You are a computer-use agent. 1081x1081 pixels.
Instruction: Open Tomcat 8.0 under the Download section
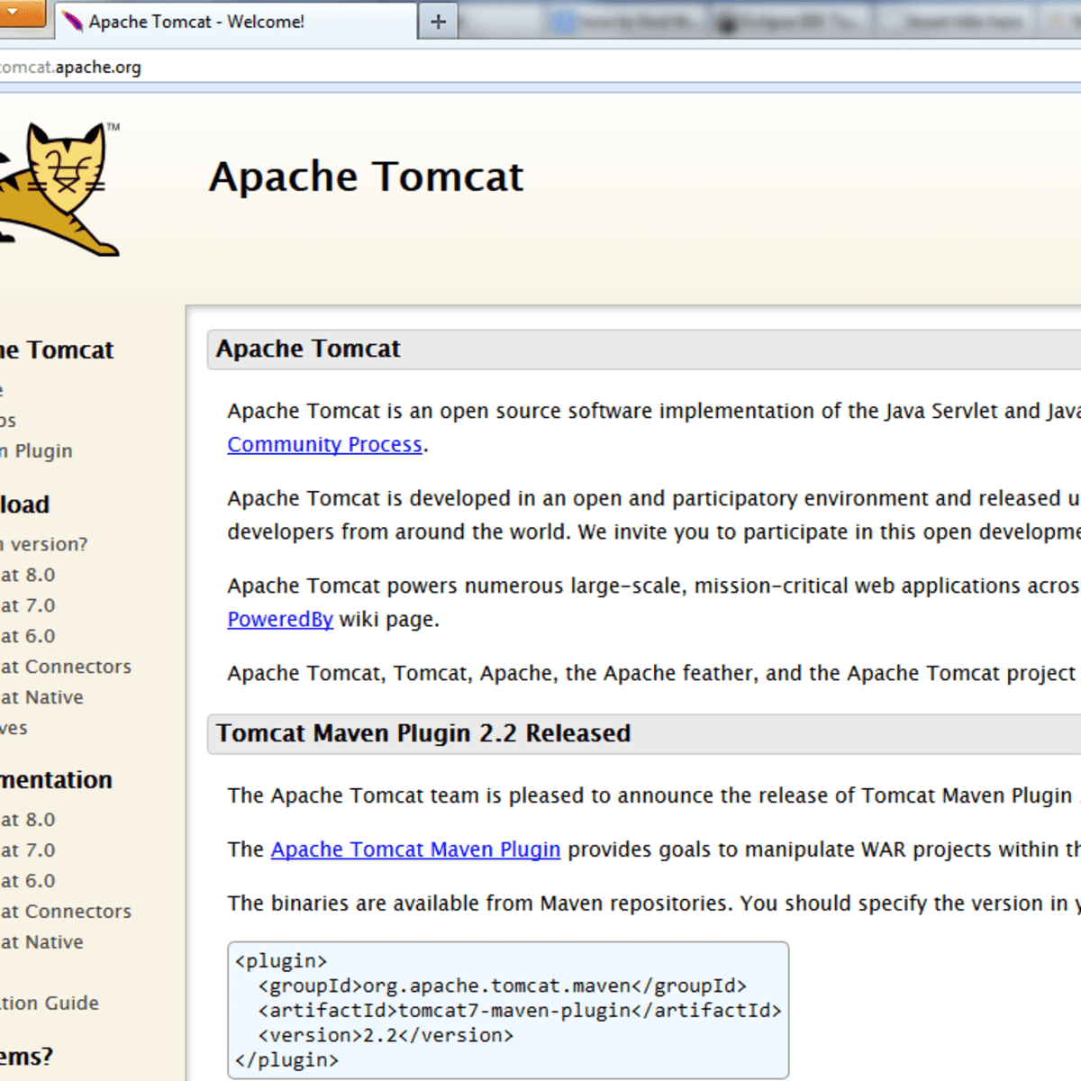(x=28, y=575)
